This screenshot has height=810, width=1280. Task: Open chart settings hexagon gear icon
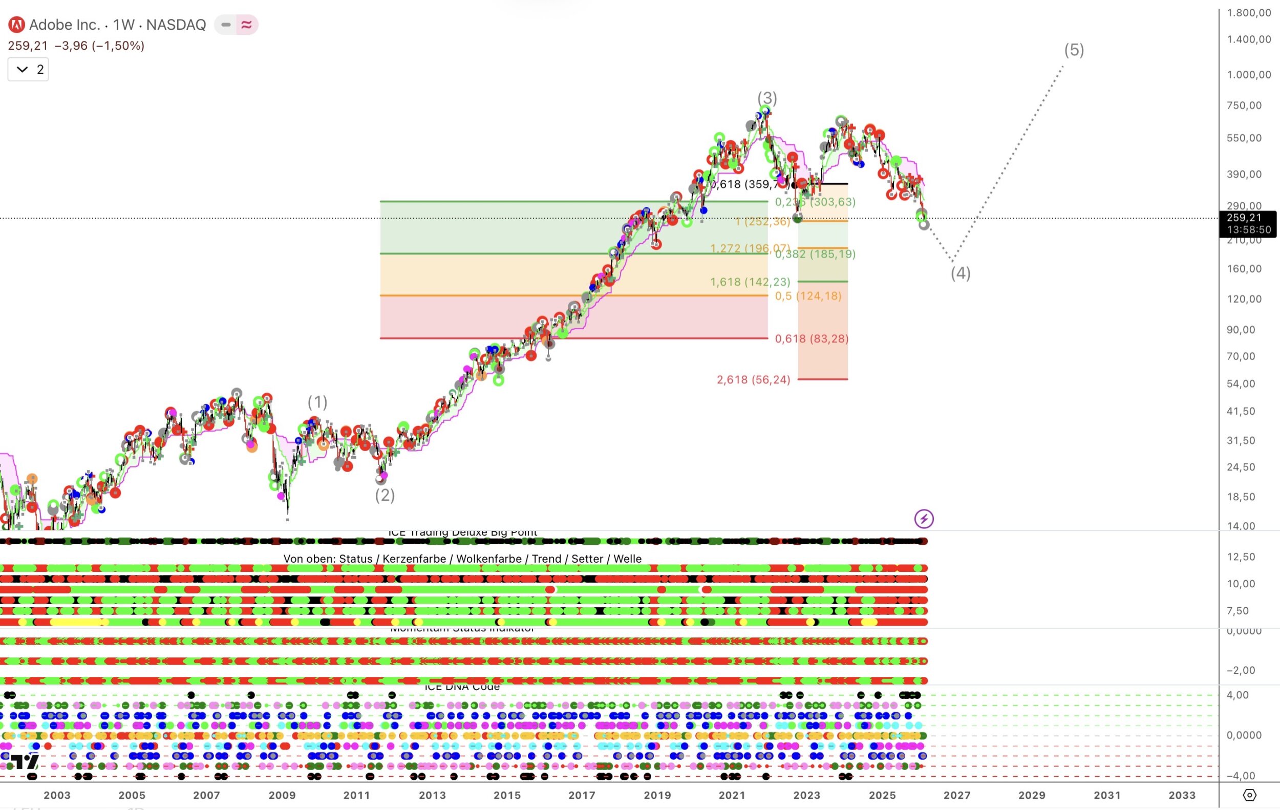click(x=1249, y=795)
